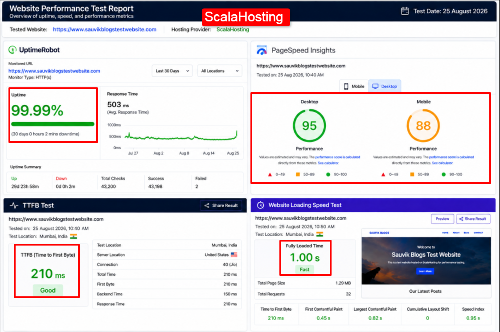This screenshot has width=500, height=332.
Task: Click the First Contentful Paint 0.45 s metric
Action: pos(324,314)
